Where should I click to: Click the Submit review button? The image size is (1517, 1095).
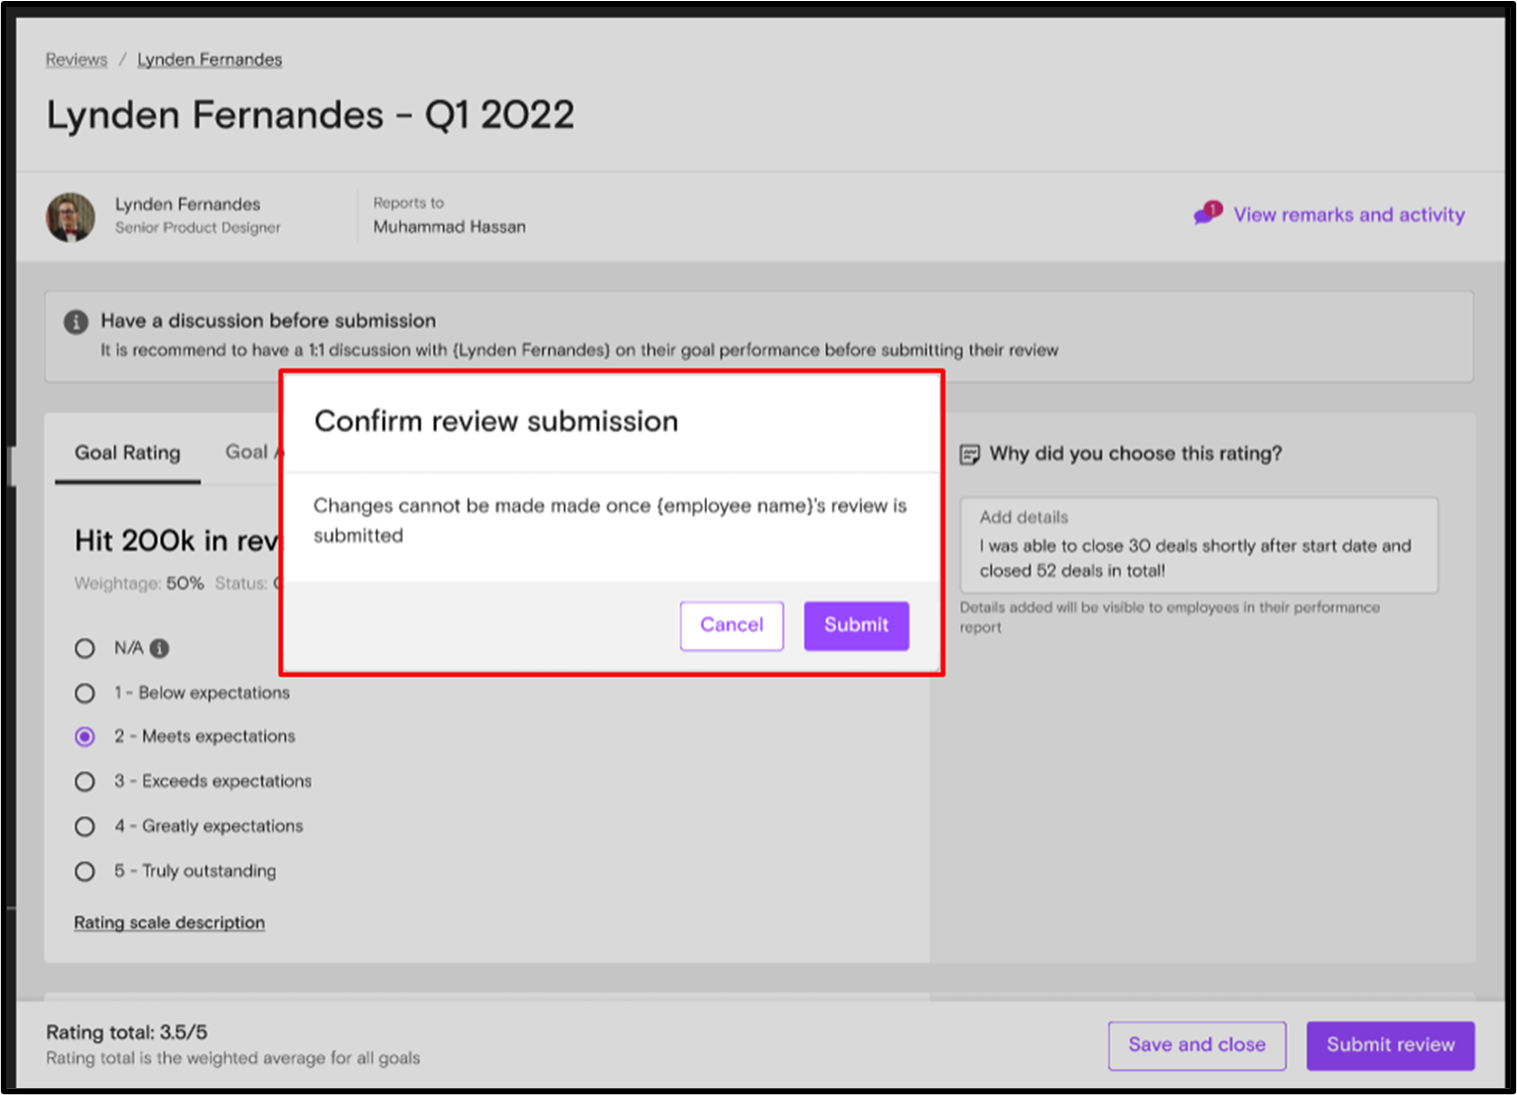pos(1390,1045)
